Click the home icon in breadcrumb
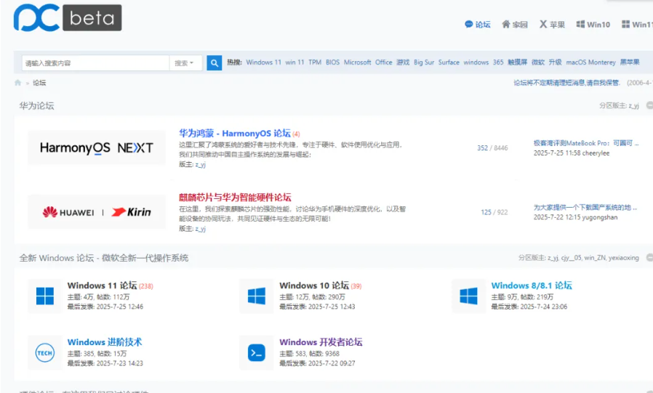 point(17,83)
